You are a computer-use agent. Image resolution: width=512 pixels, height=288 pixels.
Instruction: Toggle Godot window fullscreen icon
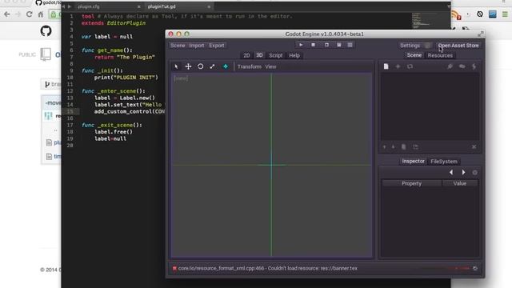[480, 34]
